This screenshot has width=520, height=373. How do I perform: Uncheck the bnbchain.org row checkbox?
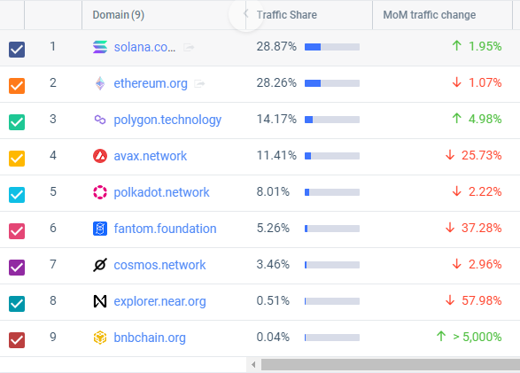(x=17, y=340)
